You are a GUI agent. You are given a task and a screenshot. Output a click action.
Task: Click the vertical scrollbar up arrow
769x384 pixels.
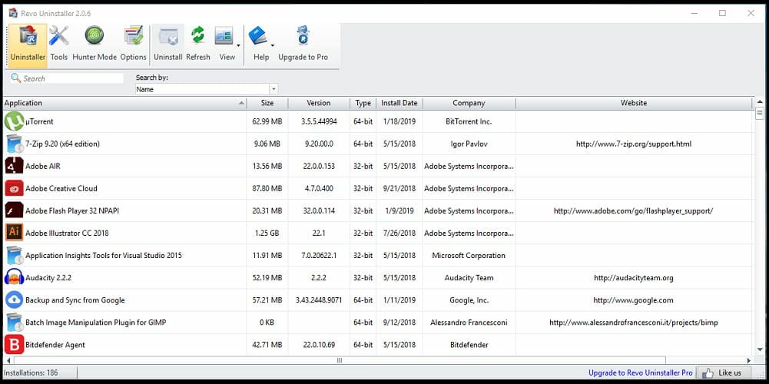pos(760,102)
